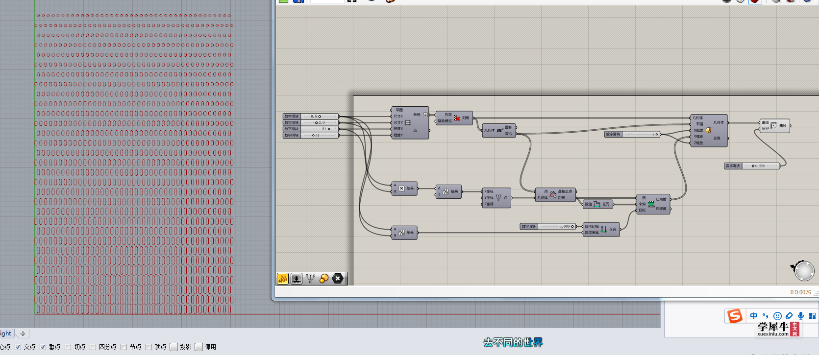Viewport: 819px width, 355px height.
Task: Click the number slider showing 2.0
Action: [311, 122]
